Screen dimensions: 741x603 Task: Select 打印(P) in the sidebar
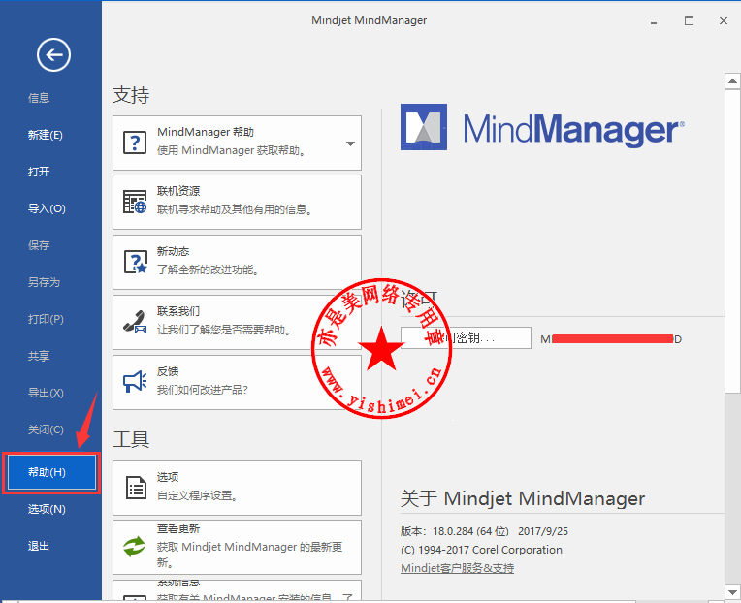coord(46,319)
